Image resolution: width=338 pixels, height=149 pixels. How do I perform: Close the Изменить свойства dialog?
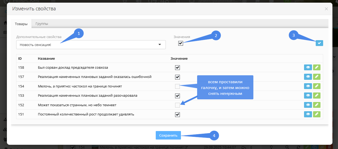click(x=326, y=9)
